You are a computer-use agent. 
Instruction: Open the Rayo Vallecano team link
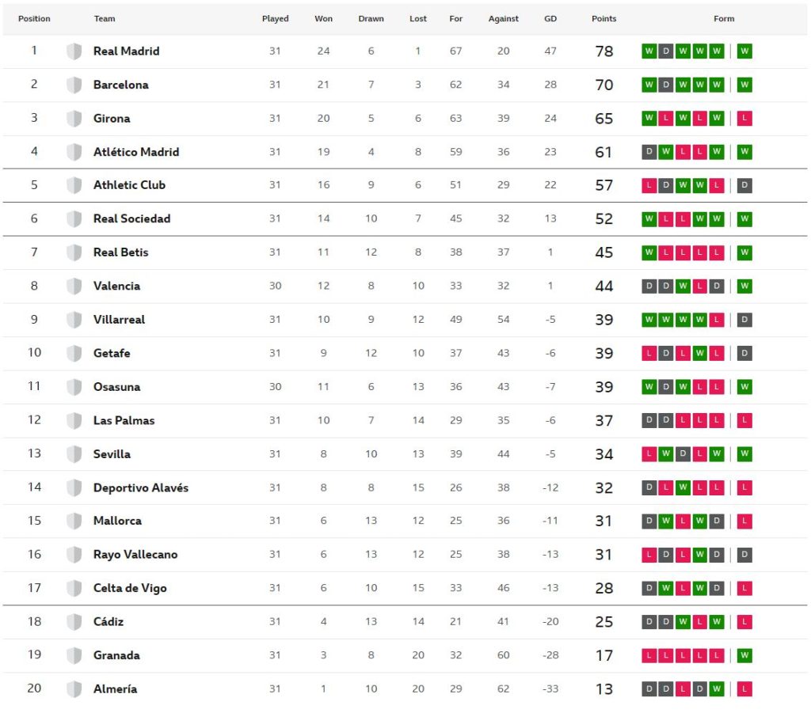pyautogui.click(x=135, y=555)
